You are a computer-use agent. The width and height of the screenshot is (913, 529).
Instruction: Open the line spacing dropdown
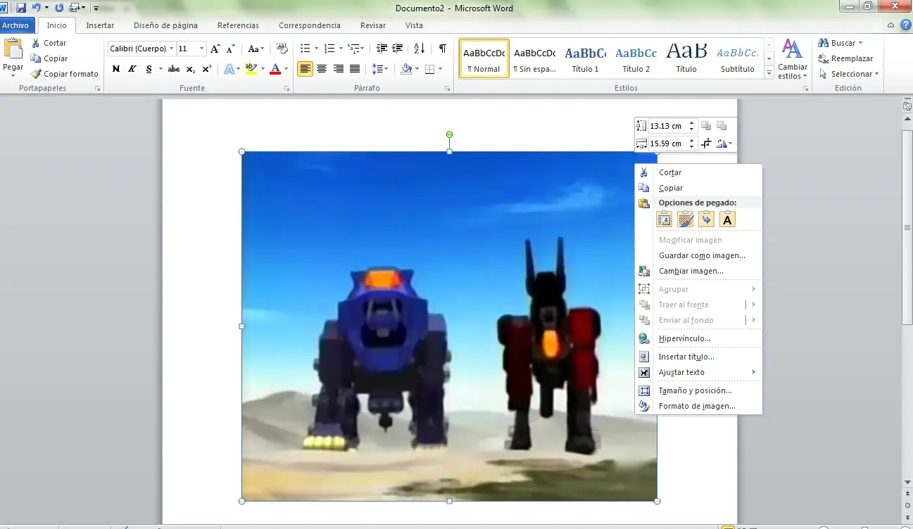point(380,69)
